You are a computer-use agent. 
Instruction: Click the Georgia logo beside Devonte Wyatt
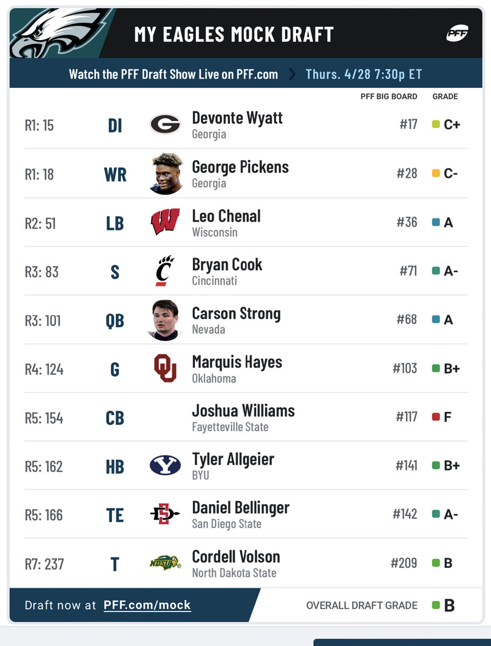(165, 124)
